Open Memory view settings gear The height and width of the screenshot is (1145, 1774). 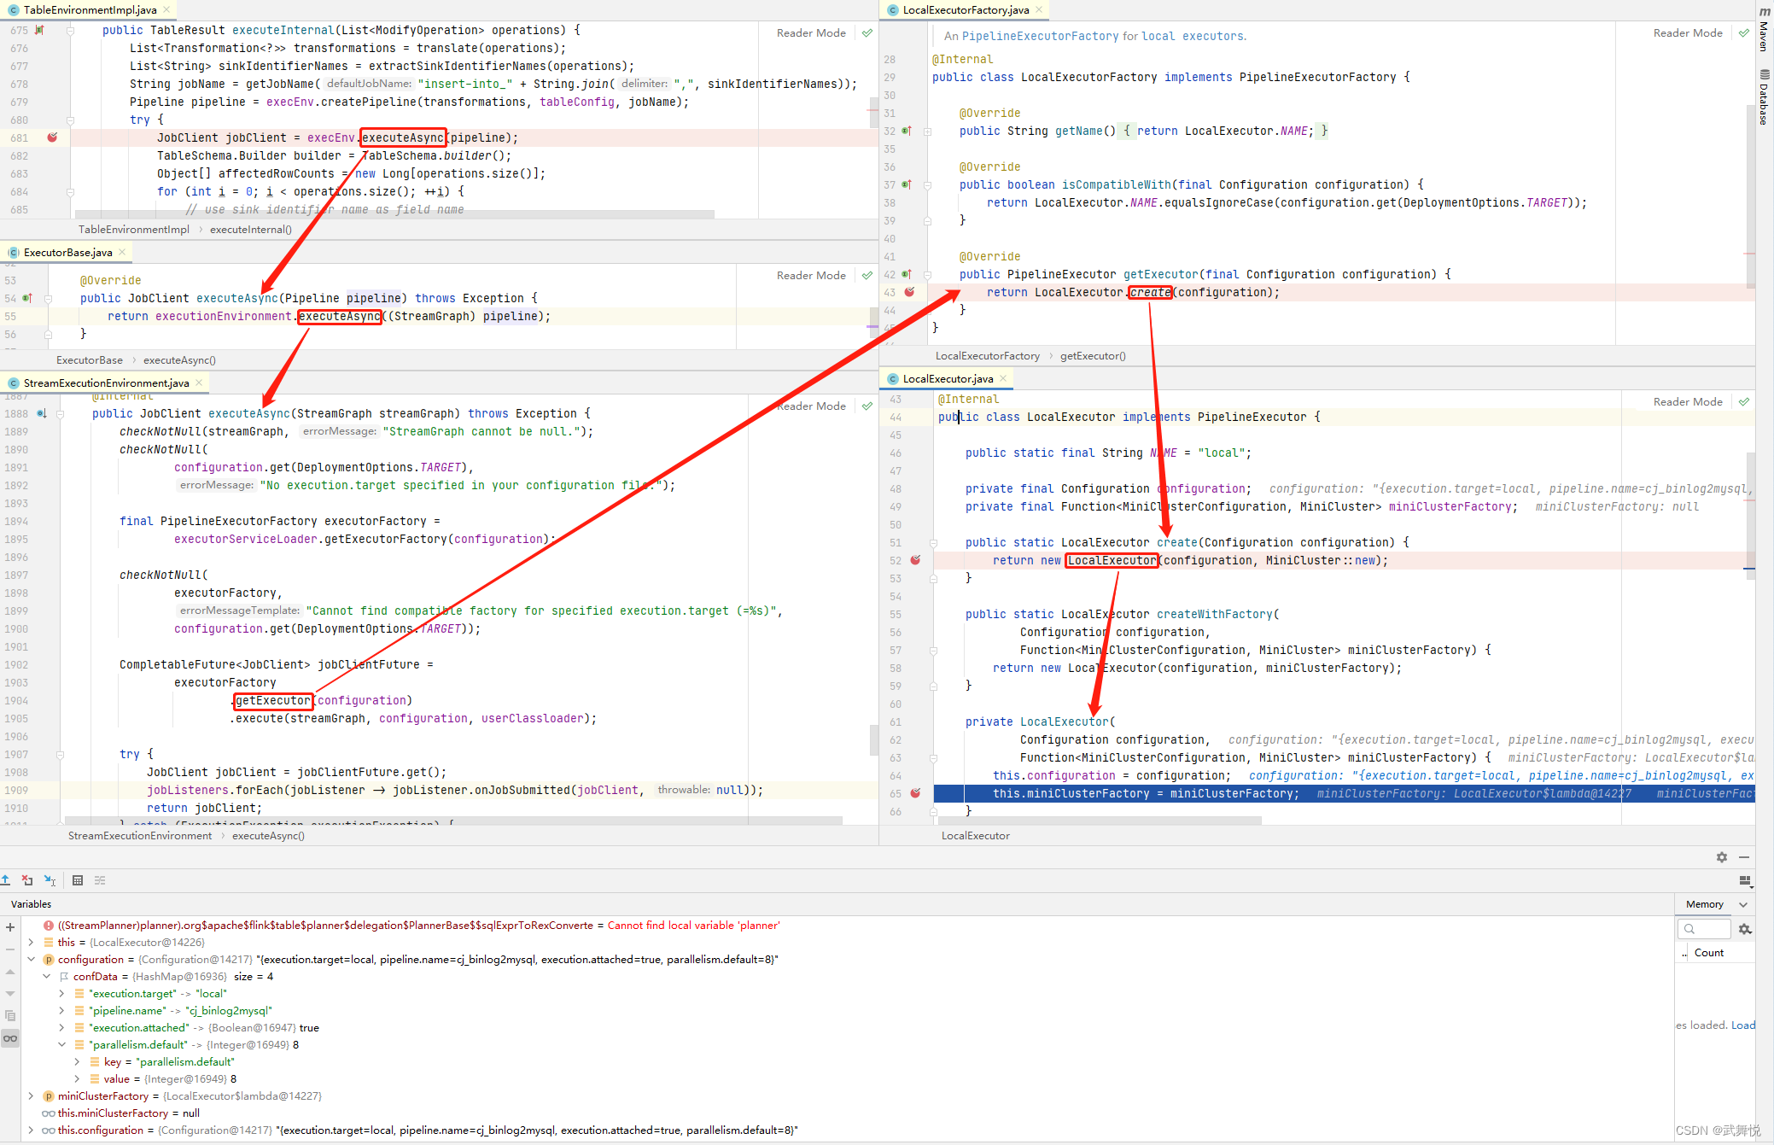click(1745, 929)
